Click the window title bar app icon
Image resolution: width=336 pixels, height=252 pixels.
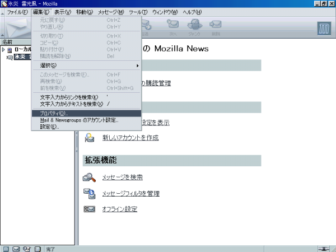point(4,4)
